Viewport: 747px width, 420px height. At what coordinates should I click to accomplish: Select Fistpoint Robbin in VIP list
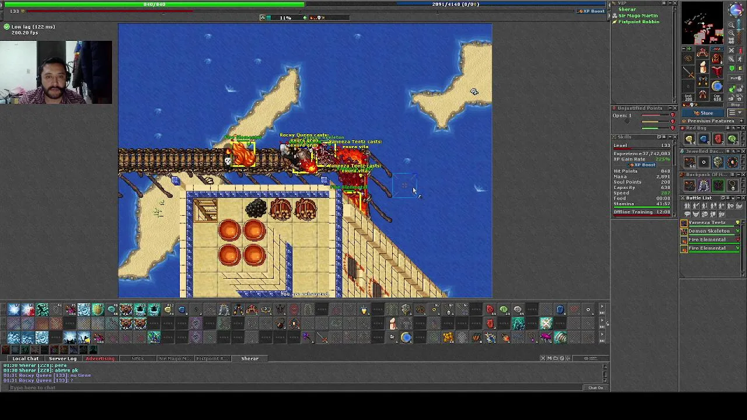(639, 22)
